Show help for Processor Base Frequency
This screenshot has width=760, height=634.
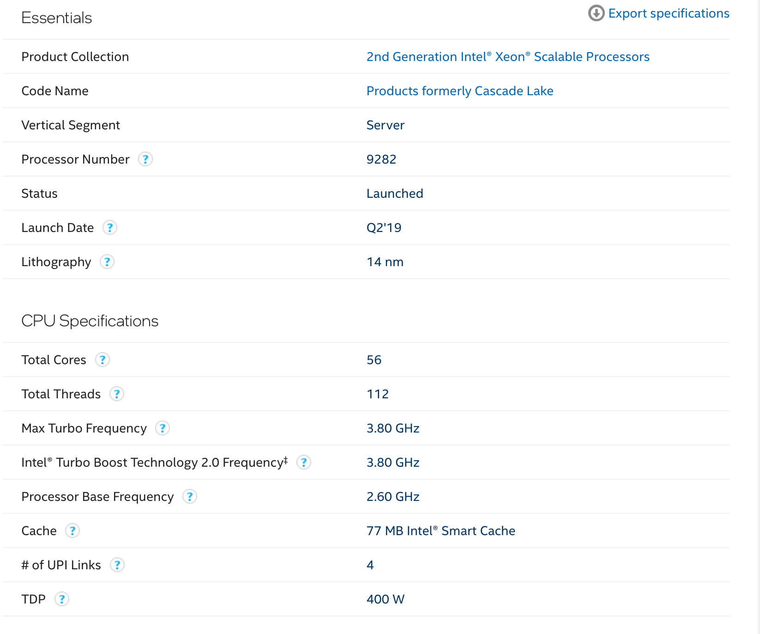tap(190, 496)
